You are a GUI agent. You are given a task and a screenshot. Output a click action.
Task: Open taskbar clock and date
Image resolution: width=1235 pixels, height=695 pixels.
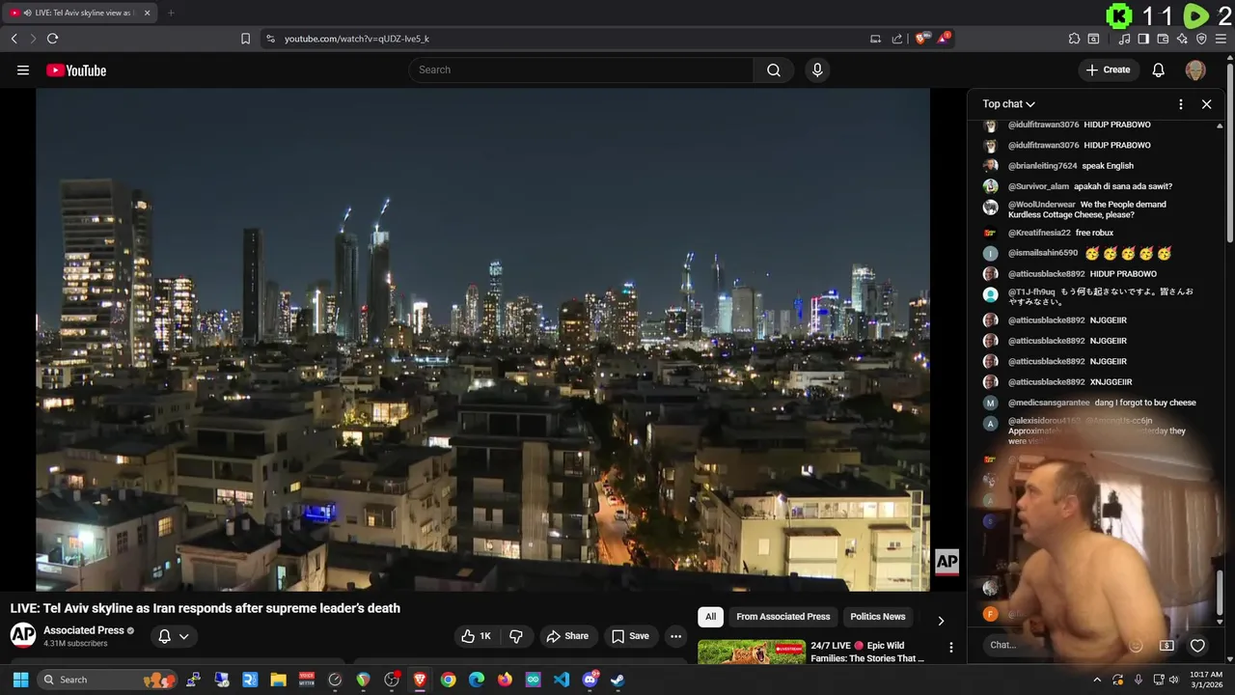pyautogui.click(x=1206, y=680)
